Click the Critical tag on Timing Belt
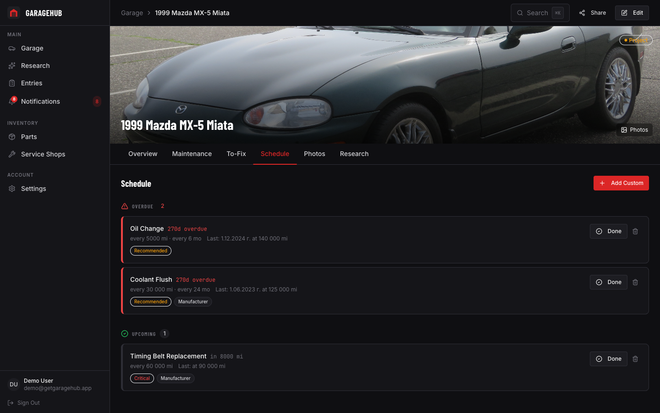The width and height of the screenshot is (660, 413). [142, 379]
